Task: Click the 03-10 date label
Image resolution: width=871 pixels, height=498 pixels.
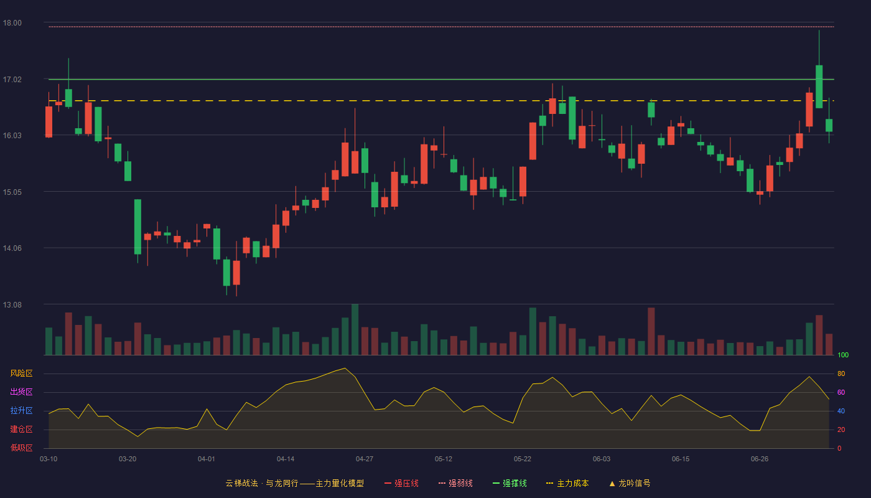Action: tap(49, 459)
